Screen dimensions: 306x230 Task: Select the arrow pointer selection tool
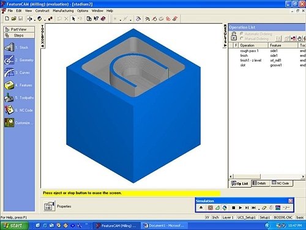(73, 19)
